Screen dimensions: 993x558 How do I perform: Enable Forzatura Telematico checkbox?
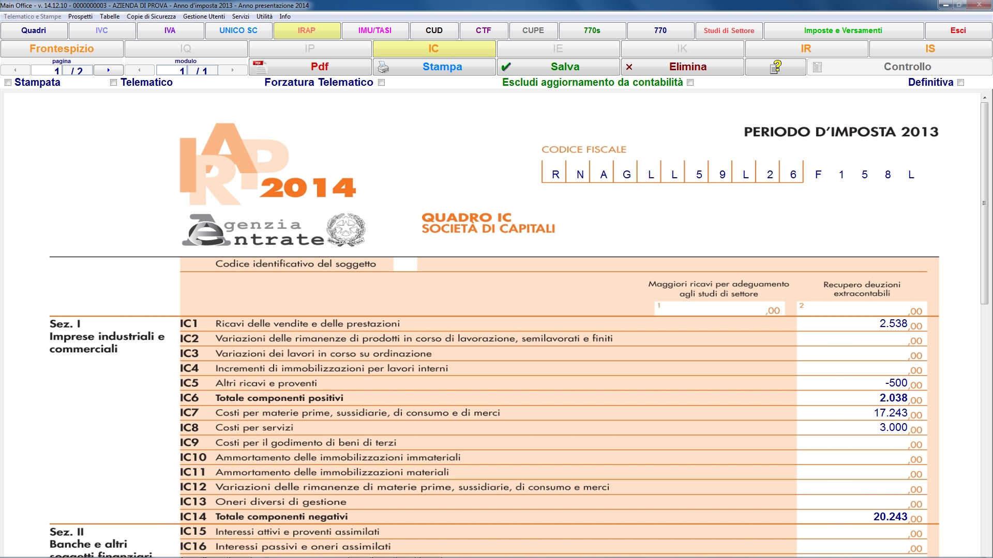coord(382,83)
